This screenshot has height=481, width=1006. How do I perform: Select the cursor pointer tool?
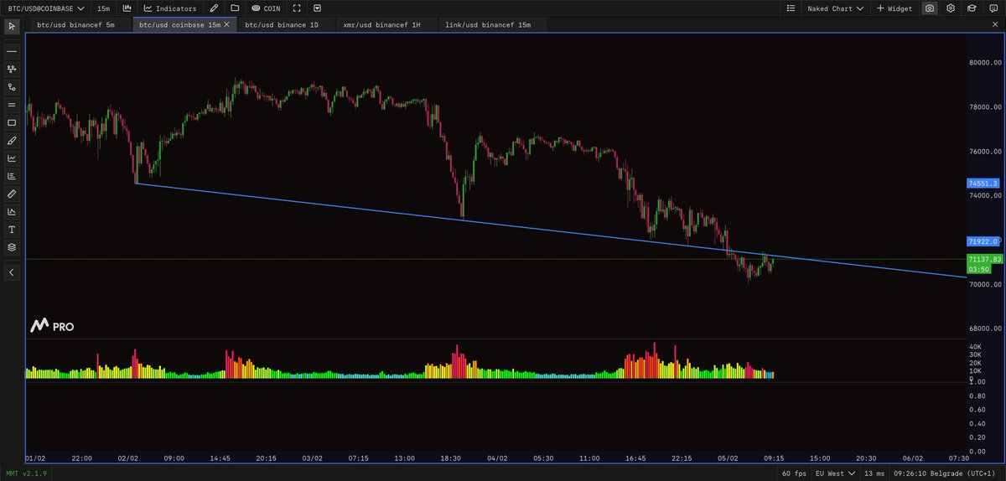click(x=12, y=27)
